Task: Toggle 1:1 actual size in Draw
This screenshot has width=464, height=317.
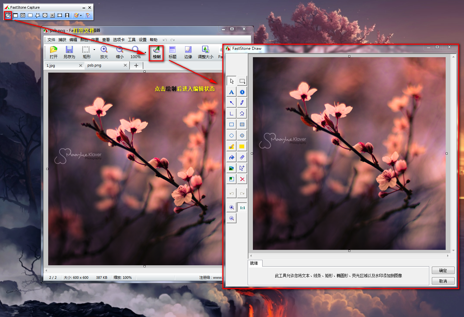Action: click(242, 207)
